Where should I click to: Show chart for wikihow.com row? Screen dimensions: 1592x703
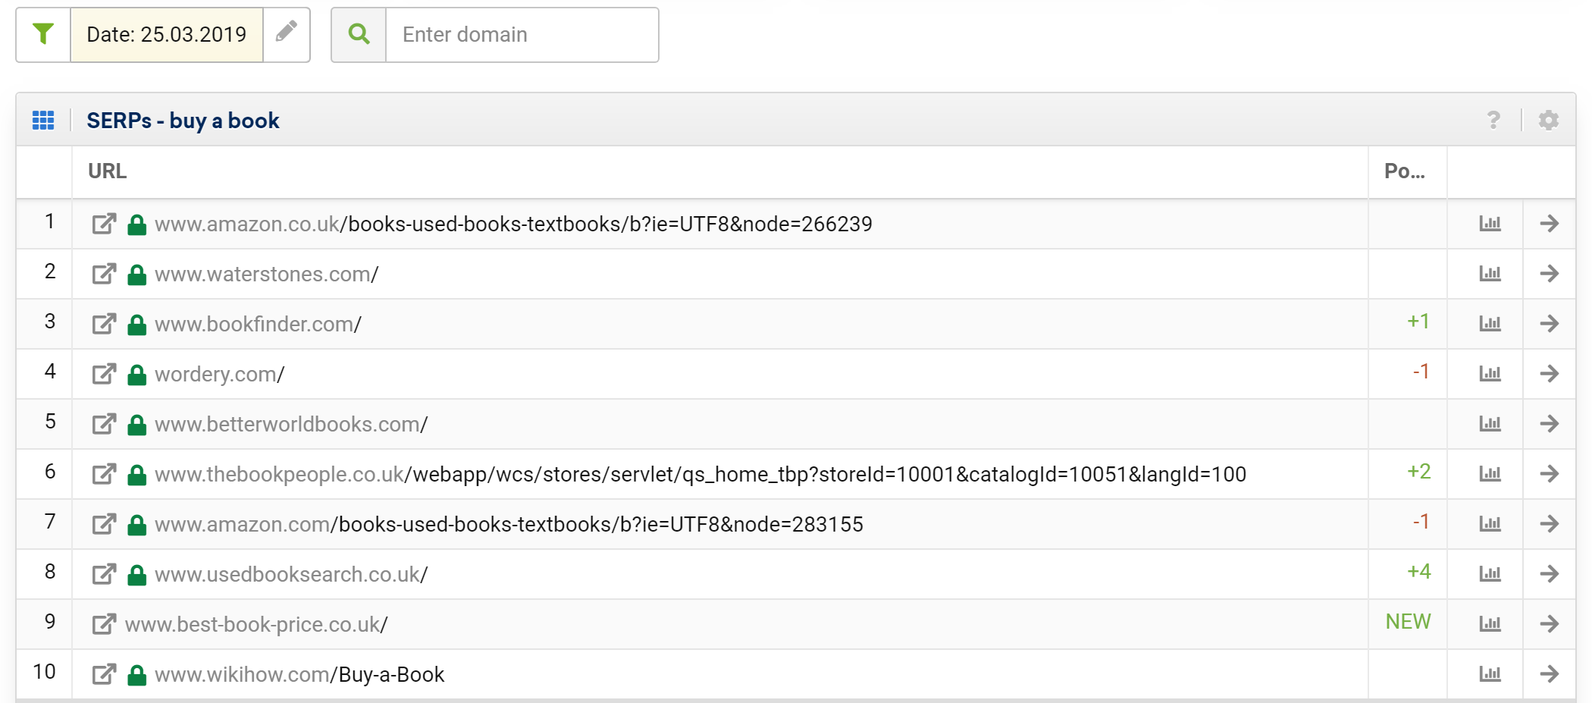1490,674
